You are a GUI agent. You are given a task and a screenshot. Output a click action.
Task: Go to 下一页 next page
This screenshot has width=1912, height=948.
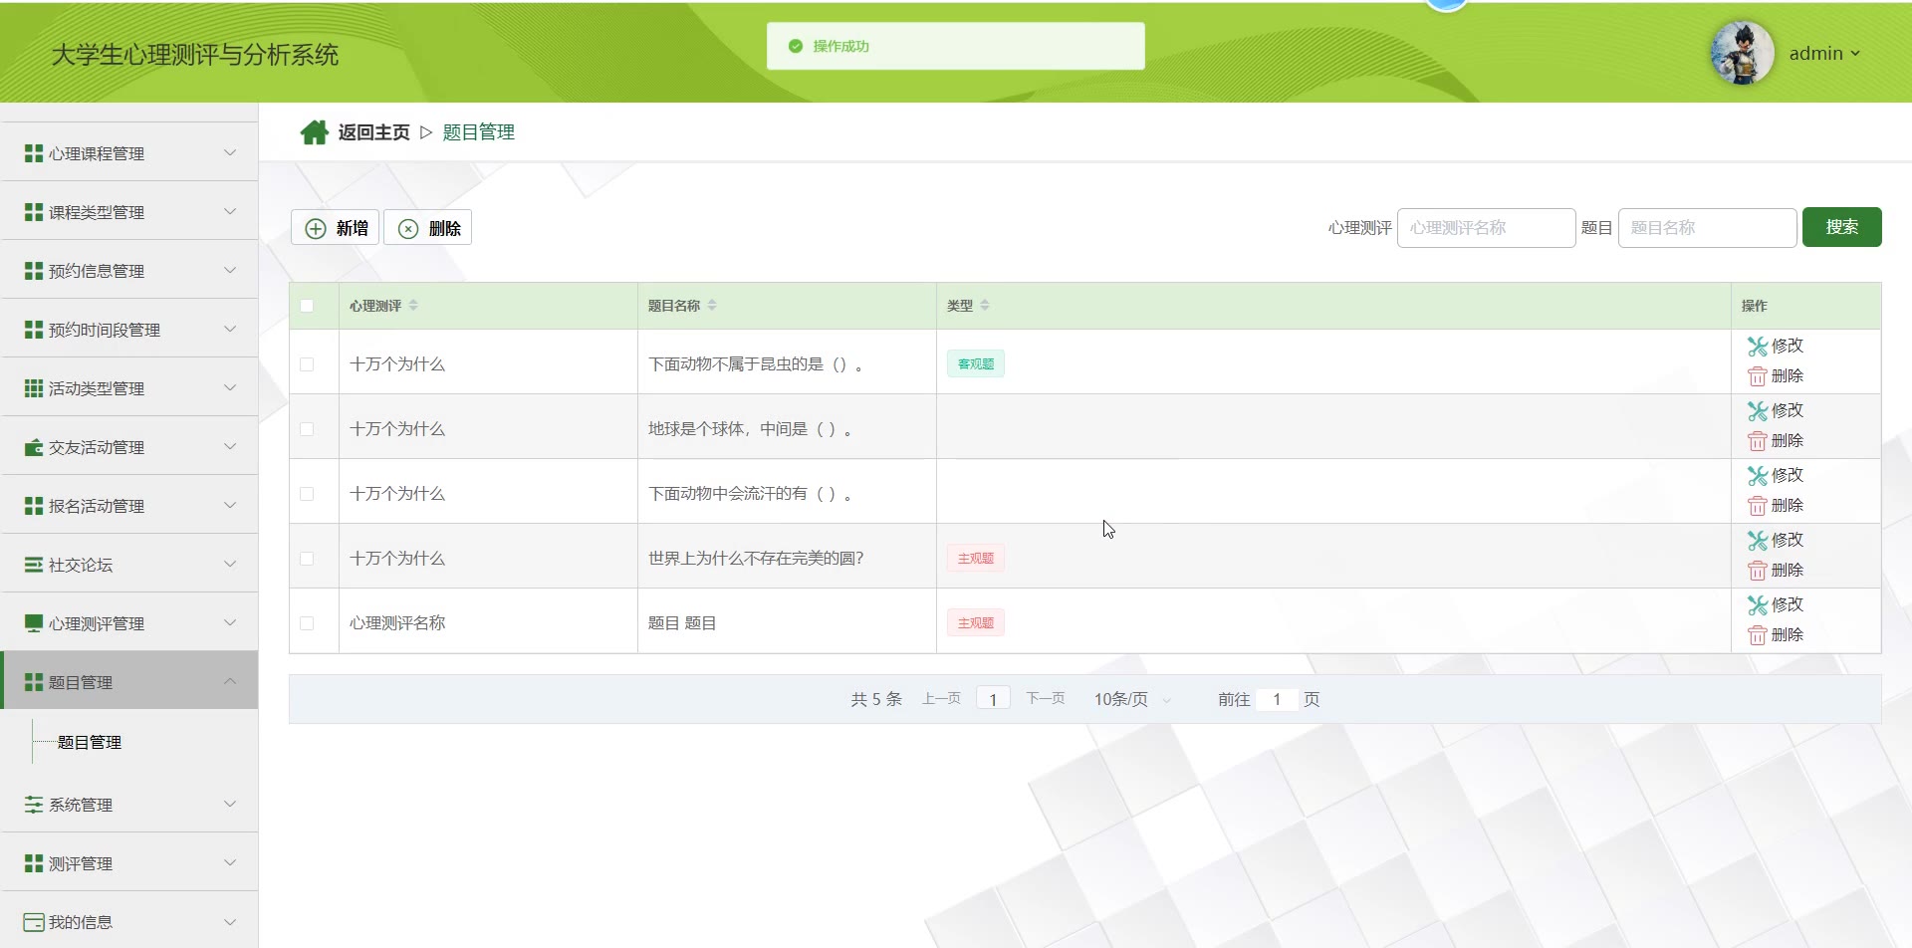[1045, 699]
